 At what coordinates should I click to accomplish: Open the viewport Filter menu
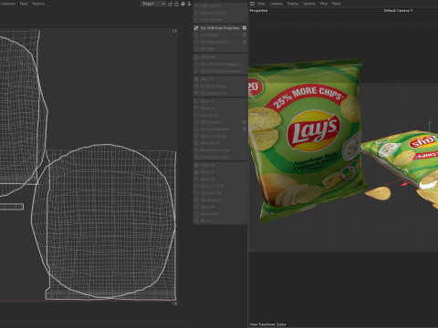point(324,4)
